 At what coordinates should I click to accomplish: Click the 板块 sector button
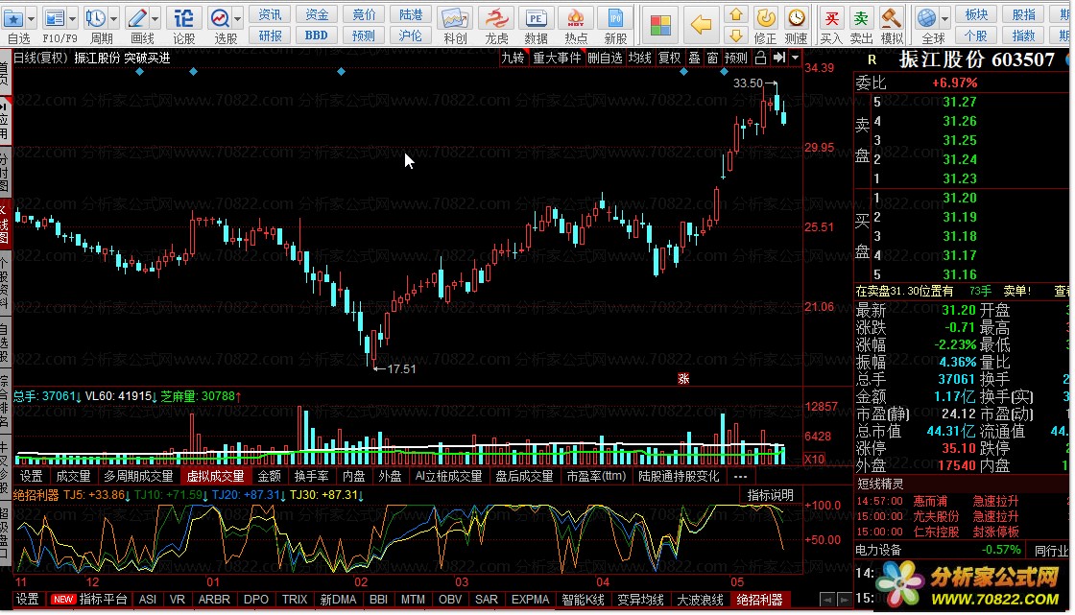976,14
